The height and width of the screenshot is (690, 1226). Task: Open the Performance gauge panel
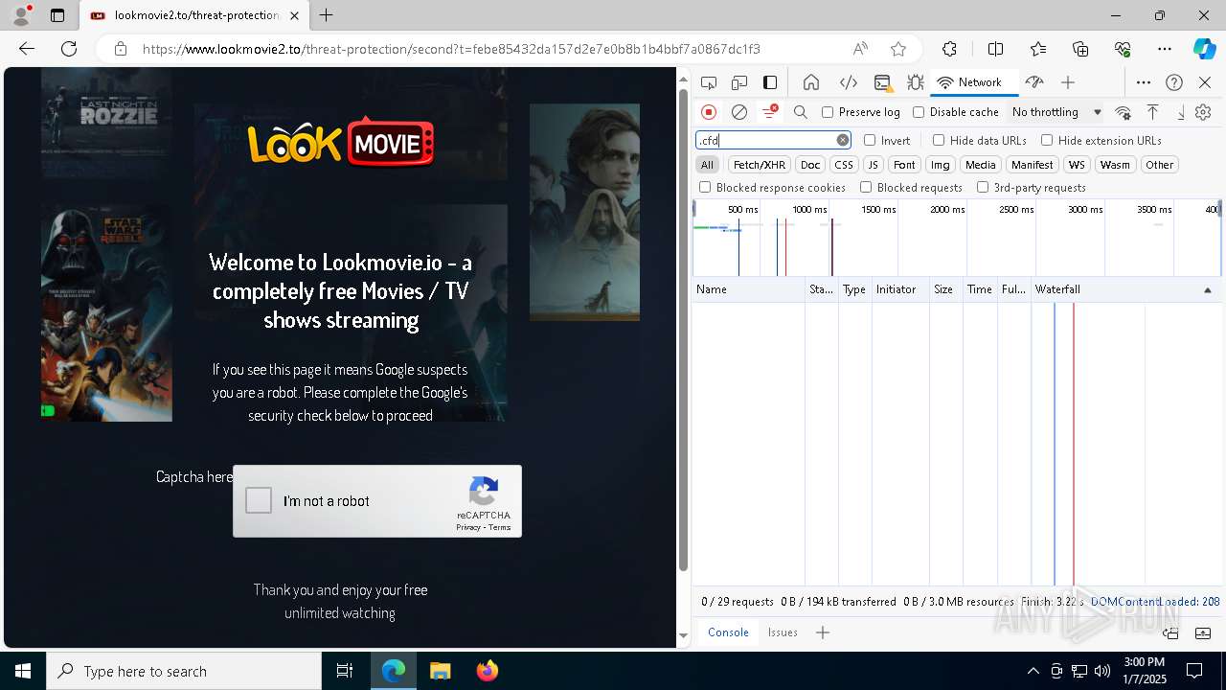pos(1033,82)
